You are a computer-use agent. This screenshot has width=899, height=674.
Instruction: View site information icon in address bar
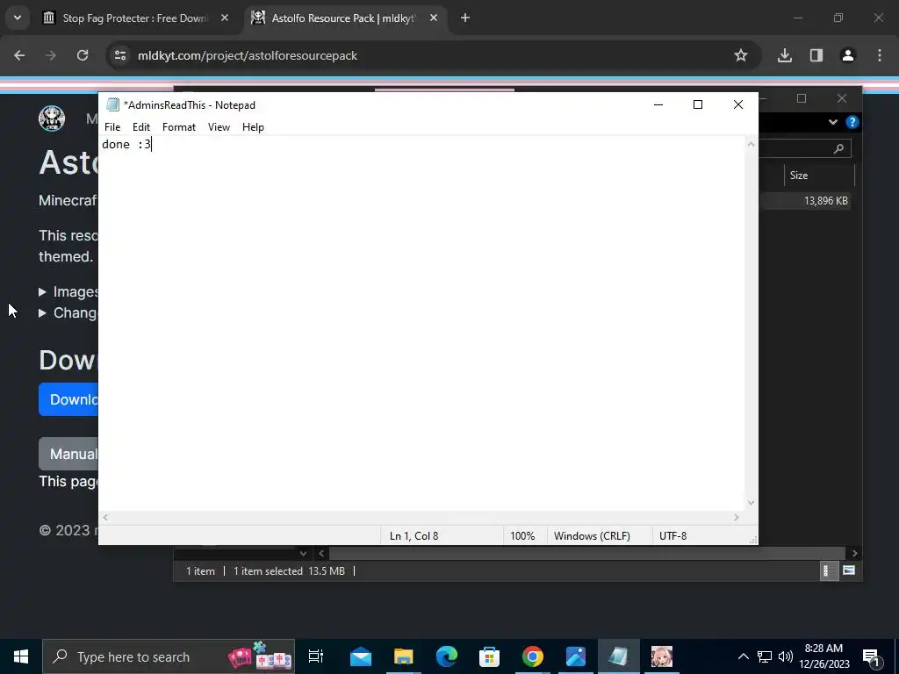click(120, 55)
